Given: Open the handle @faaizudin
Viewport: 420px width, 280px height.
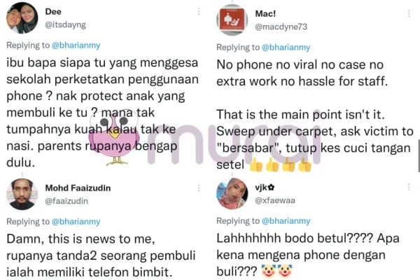Looking at the screenshot, I should click(x=66, y=201).
